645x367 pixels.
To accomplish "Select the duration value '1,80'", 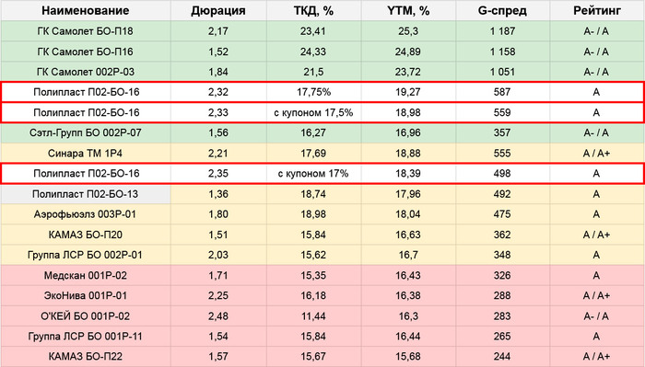I will click(218, 214).
